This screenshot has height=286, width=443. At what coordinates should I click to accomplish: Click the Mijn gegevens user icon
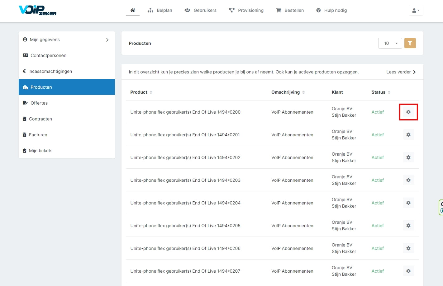click(x=25, y=40)
